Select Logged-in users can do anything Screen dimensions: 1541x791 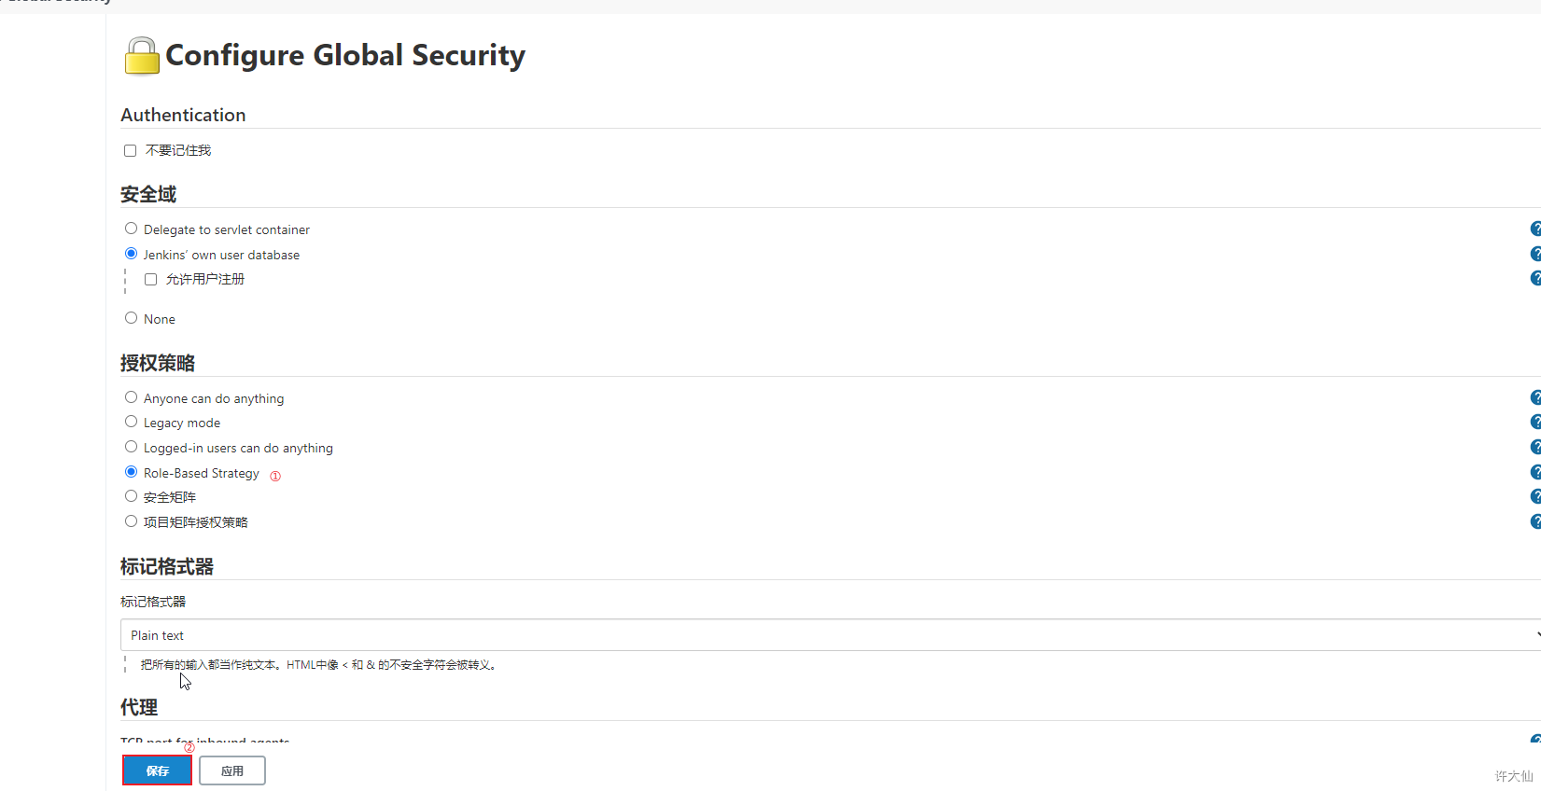pos(131,447)
